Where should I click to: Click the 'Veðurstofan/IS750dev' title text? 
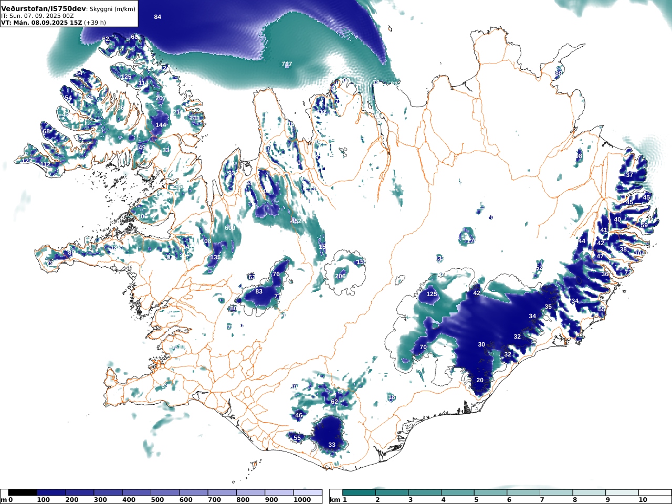click(43, 9)
